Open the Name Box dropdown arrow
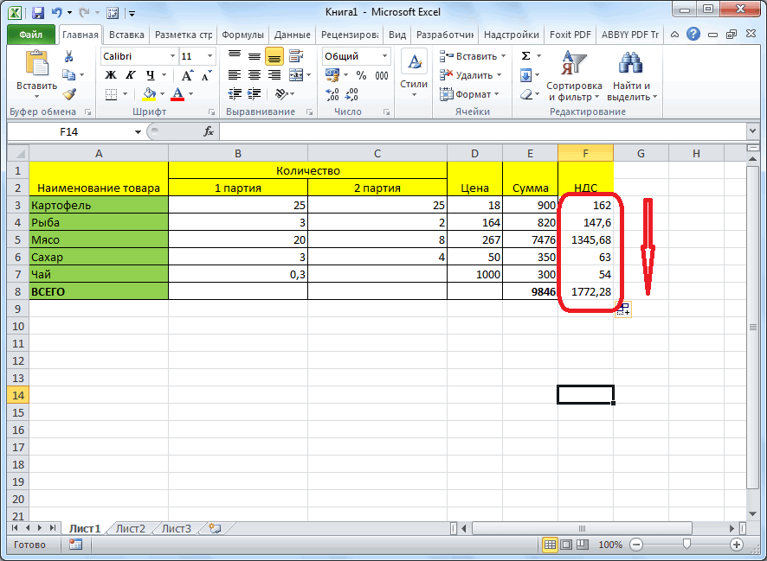This screenshot has width=767, height=561. tap(138, 131)
